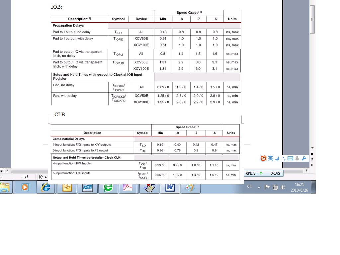Screen dimensions: 340x255
Task: Open the Sogou soft keyboard
Action: [x=290, y=158]
